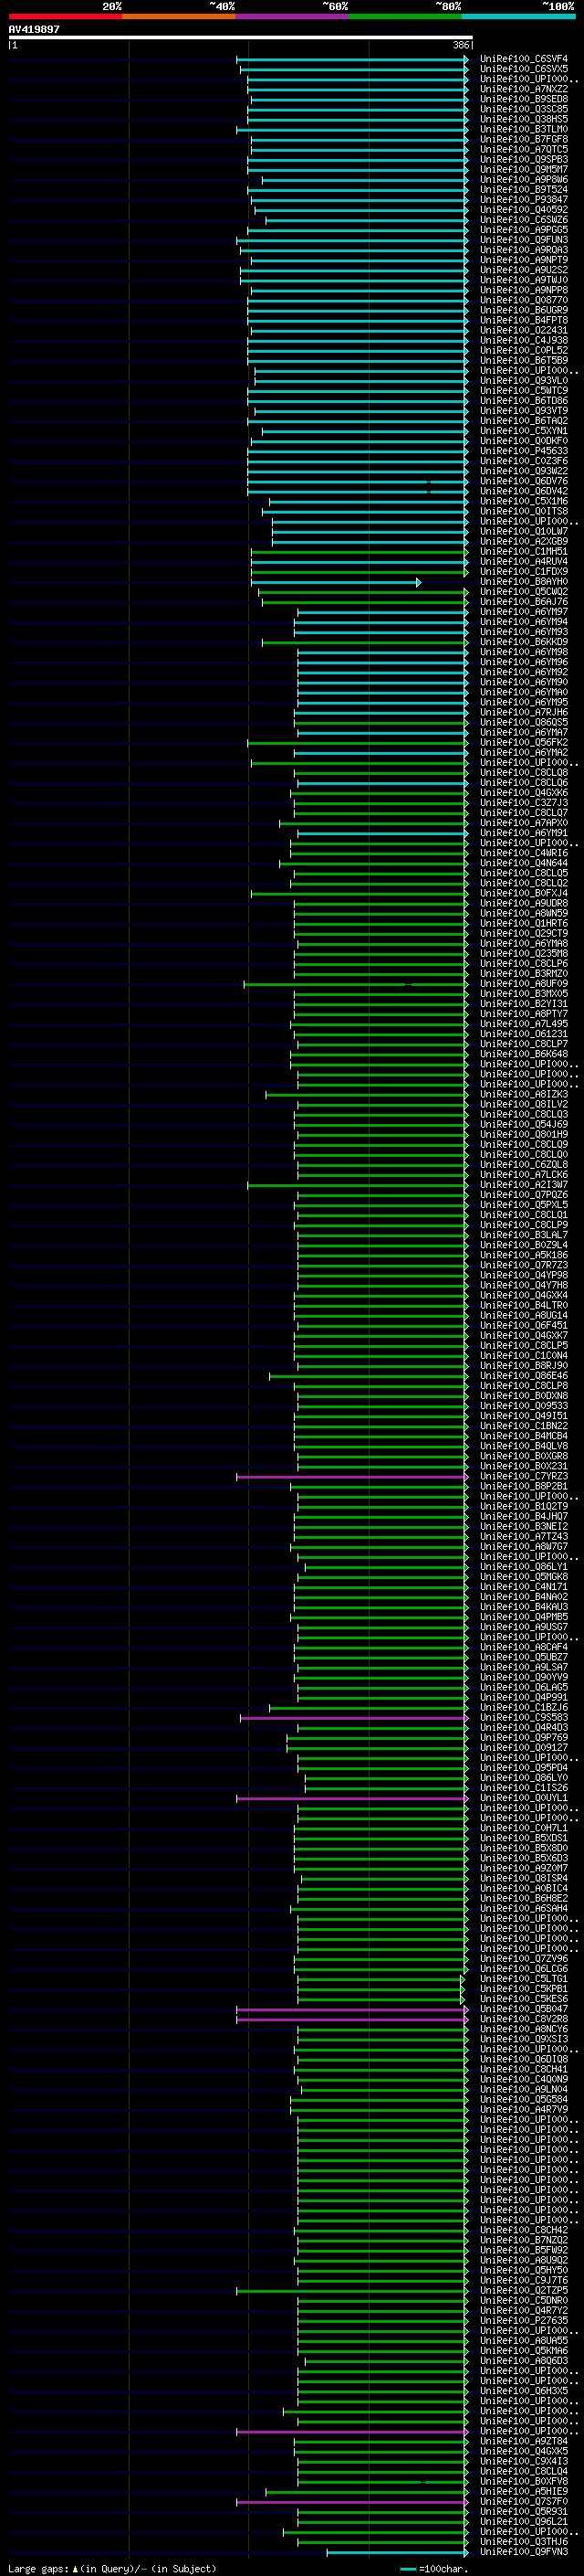The height and width of the screenshot is (2576, 584).
Task: Select the UniRef100_C4J938 row label
Action: [523, 340]
